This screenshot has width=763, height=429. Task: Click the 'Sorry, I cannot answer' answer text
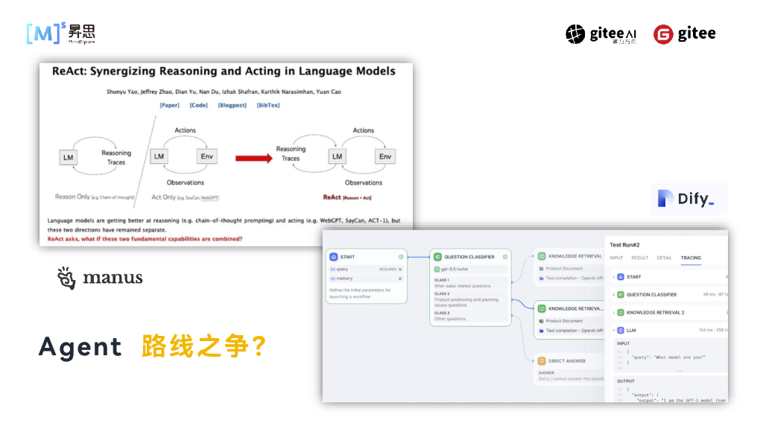572,378
